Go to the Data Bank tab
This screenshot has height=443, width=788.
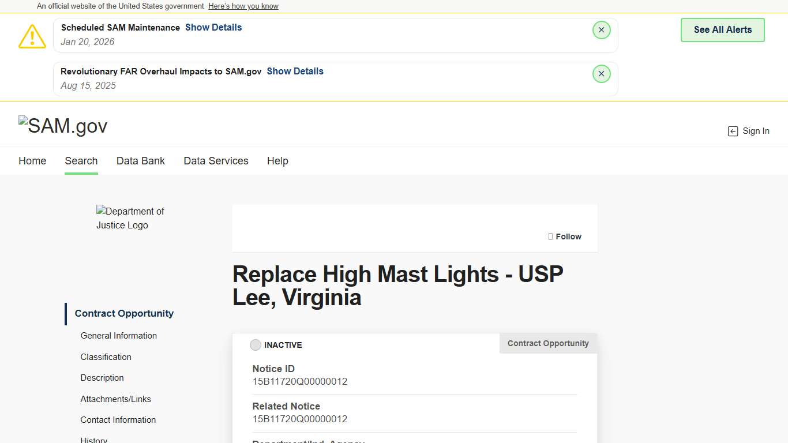click(141, 161)
